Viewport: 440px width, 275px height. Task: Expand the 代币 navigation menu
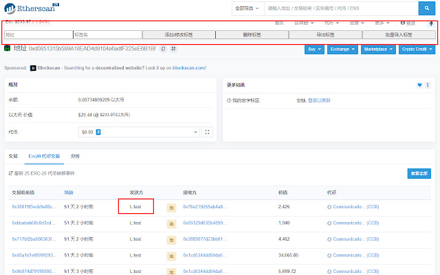(x=331, y=23)
